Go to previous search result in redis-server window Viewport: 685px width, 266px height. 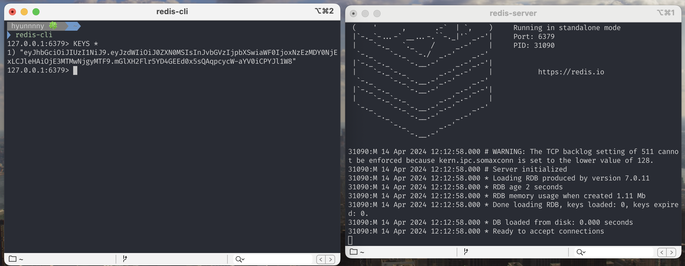(662, 252)
